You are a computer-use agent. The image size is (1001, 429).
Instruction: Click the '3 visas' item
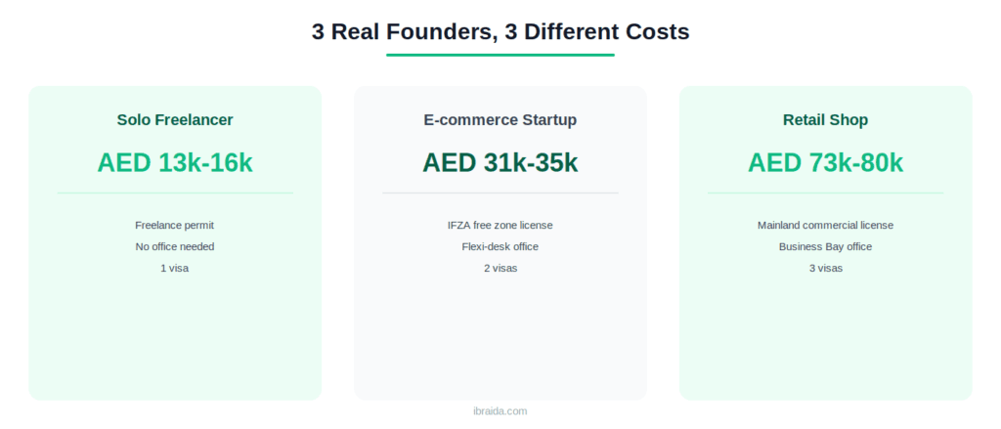(x=825, y=268)
